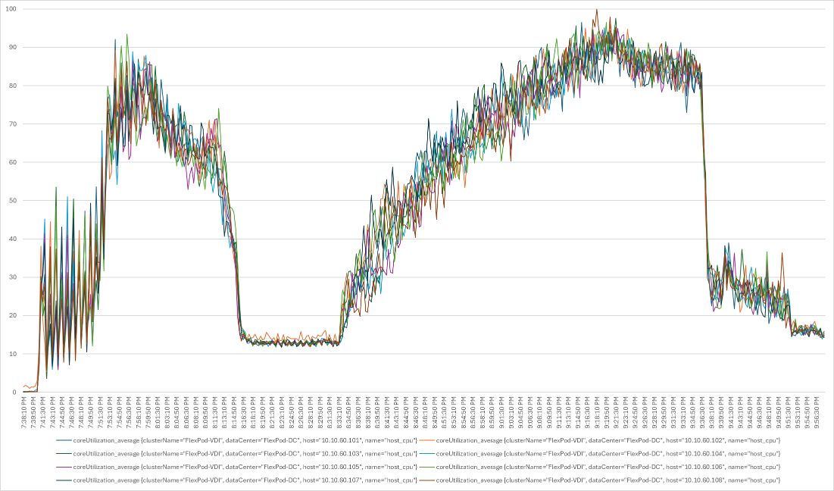This screenshot has width=834, height=491.
Task: Click the x-axis label 9:06:30 PM
Action: [529, 411]
